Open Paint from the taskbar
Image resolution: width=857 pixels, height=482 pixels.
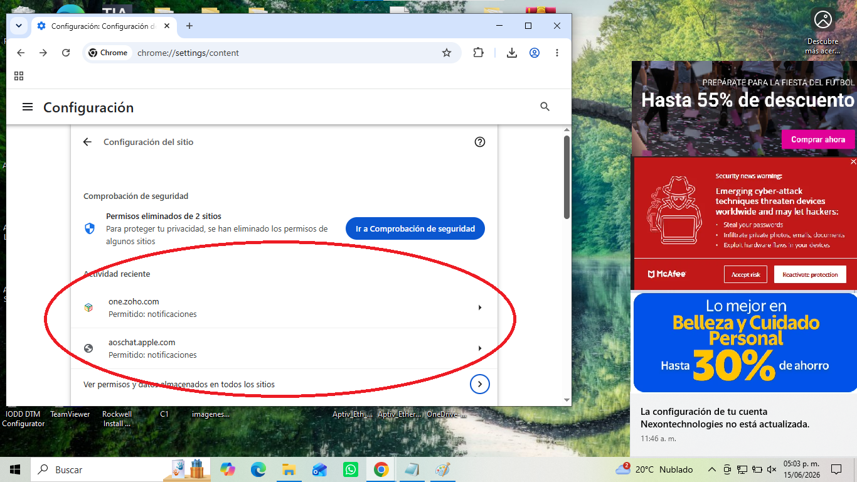pos(443,469)
